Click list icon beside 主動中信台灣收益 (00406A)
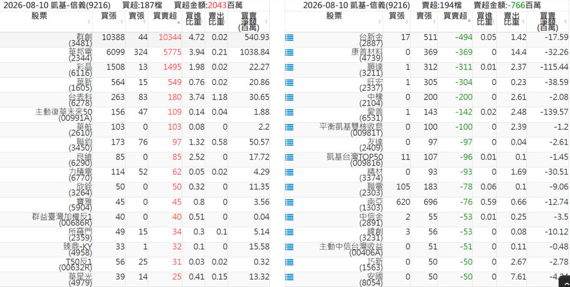The width and height of the screenshot is (570, 287). point(289,247)
